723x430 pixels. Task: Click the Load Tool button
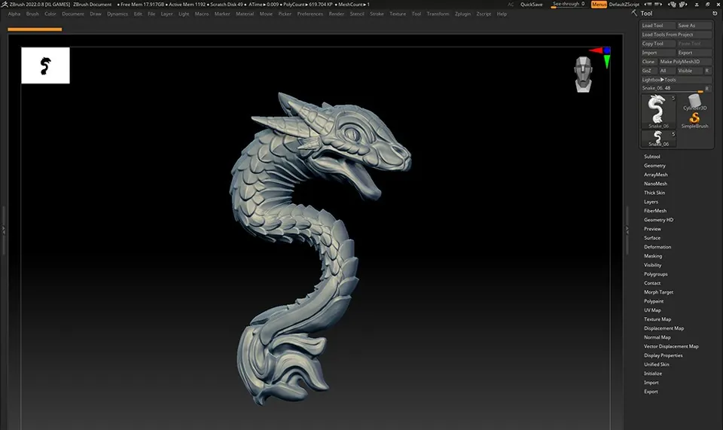coord(658,26)
